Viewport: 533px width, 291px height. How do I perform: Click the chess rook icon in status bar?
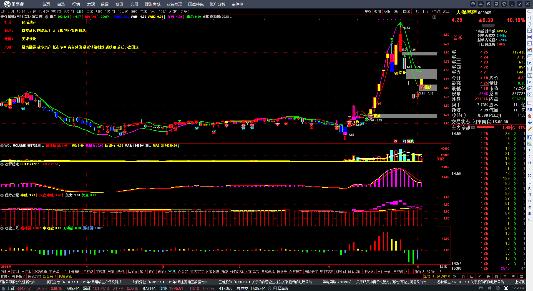506,288
